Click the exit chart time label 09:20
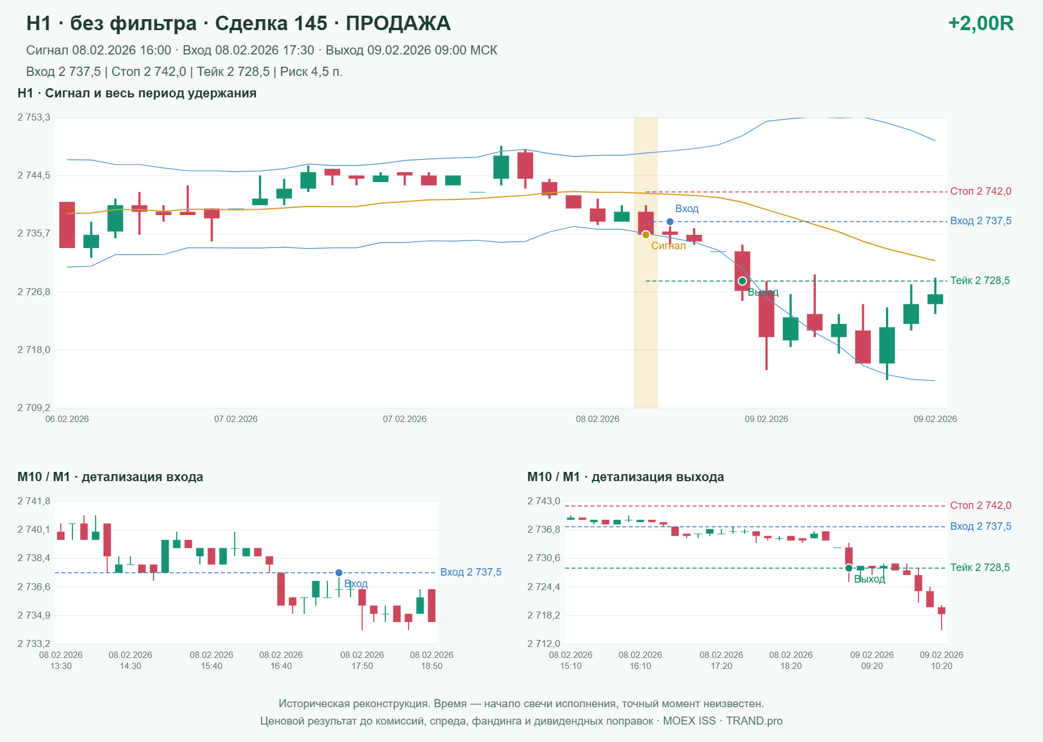Screen dimensions: 1043x742 (x=872, y=666)
